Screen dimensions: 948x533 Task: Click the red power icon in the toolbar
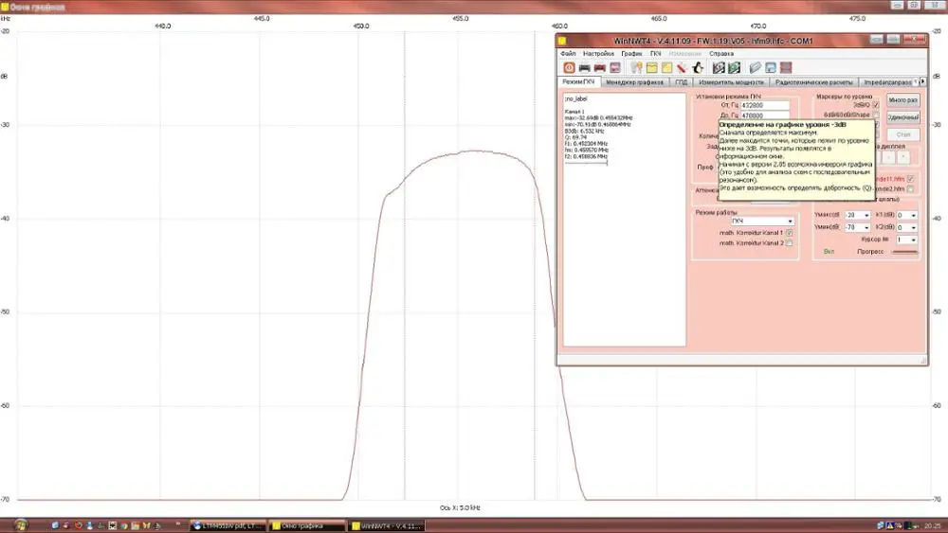(x=569, y=68)
